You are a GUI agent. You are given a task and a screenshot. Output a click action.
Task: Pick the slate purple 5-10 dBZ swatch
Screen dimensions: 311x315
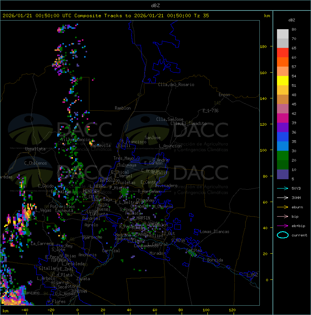(283, 174)
